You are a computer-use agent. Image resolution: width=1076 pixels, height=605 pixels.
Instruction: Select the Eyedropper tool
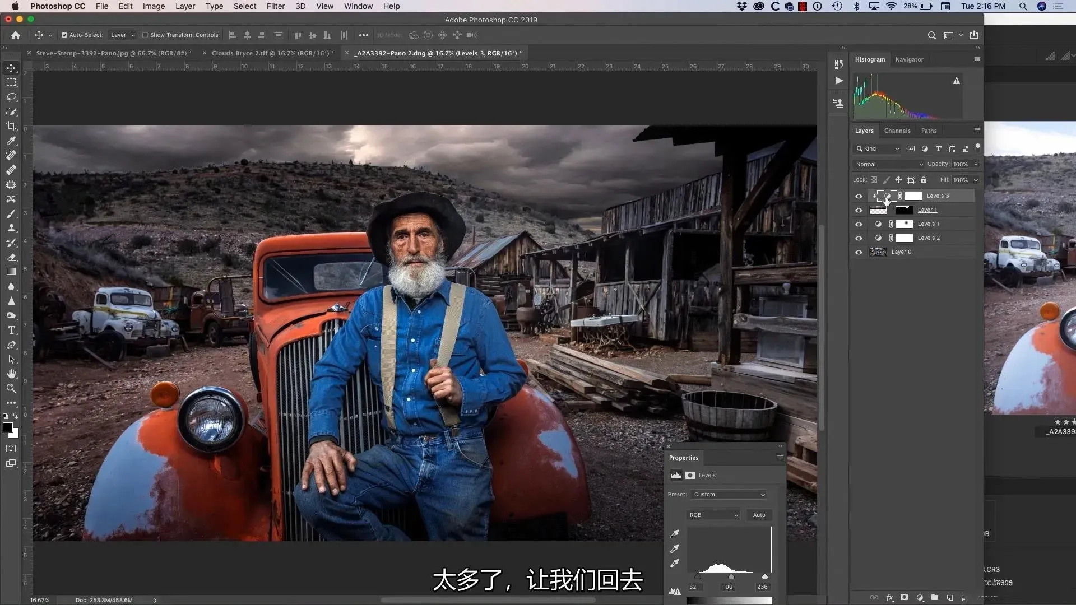[x=11, y=141]
